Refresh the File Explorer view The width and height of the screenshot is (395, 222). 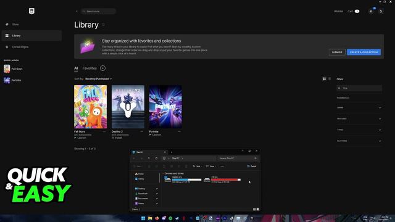(156, 158)
